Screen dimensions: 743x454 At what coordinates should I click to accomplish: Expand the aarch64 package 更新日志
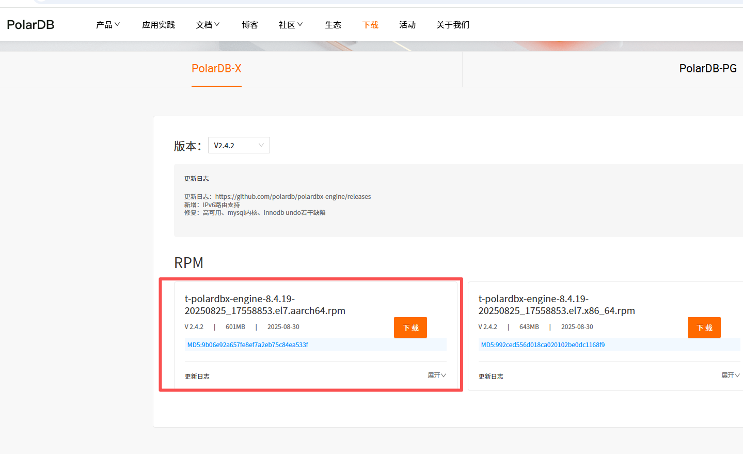click(x=437, y=375)
